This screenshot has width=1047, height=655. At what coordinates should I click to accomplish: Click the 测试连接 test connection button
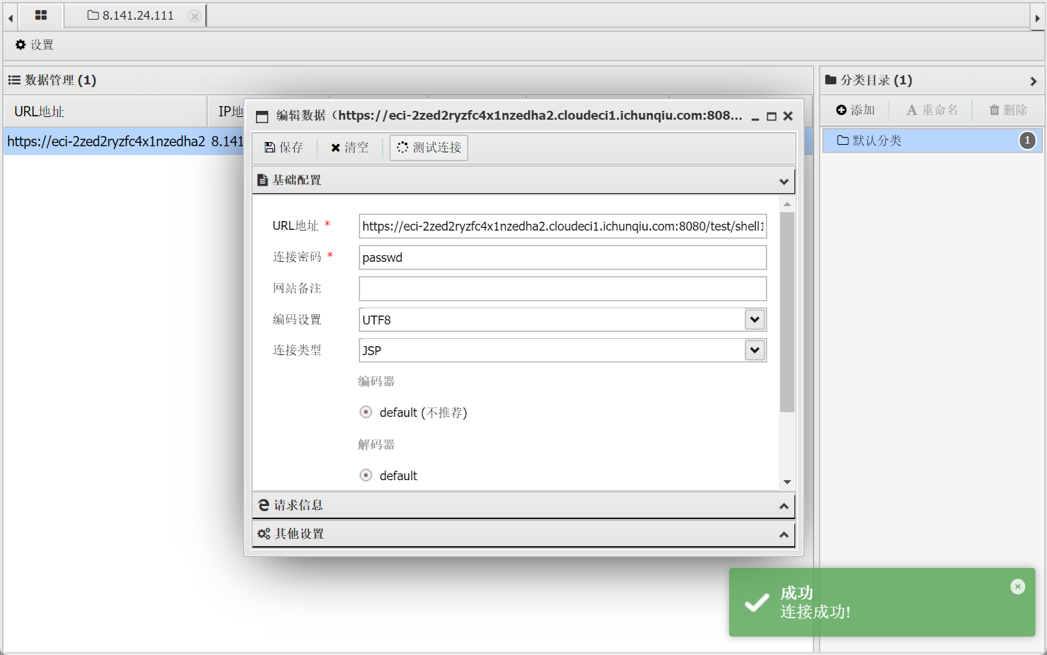[429, 148]
